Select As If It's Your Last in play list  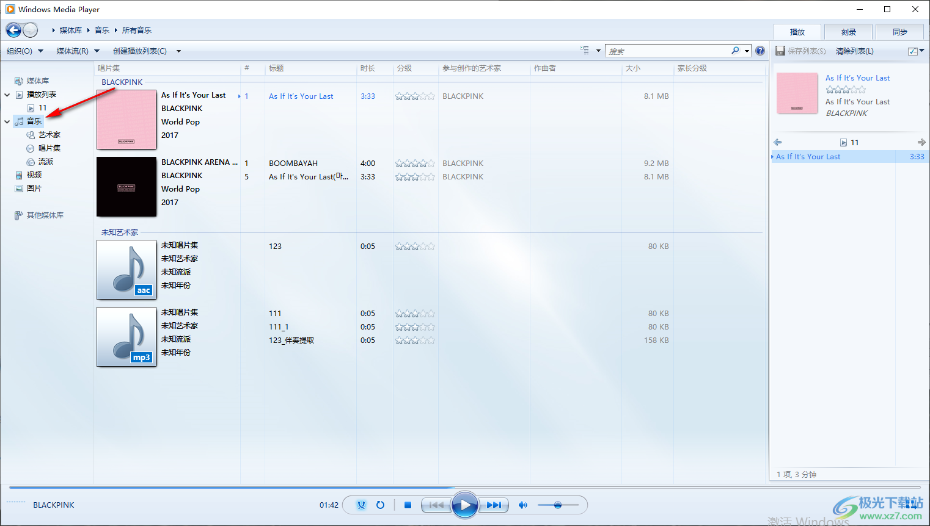click(x=849, y=157)
